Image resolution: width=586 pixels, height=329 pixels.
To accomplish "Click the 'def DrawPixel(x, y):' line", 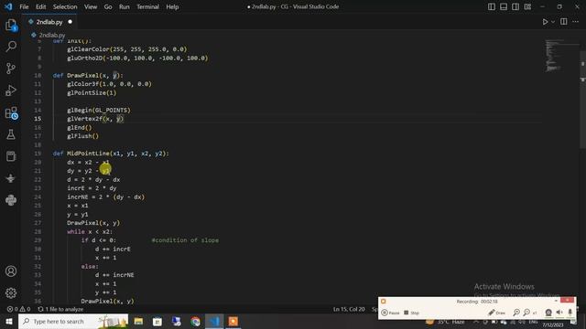I will click(x=88, y=75).
